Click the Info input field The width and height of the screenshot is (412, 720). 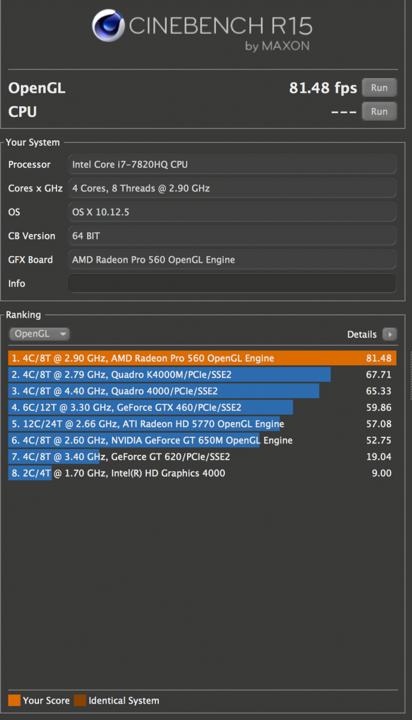click(231, 283)
